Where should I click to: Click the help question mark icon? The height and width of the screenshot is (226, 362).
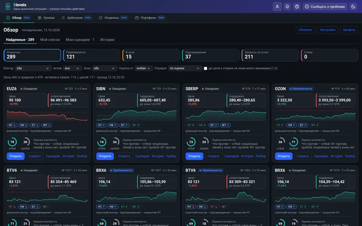coord(297,6)
